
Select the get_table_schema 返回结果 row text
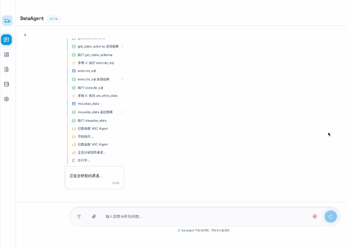point(98,46)
